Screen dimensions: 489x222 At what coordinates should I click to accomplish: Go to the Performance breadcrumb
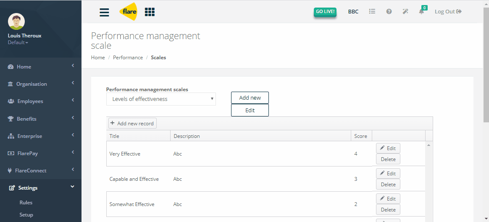(x=128, y=58)
